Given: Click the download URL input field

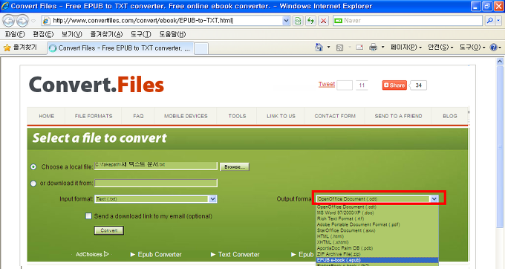Looking at the screenshot, I should pos(156,184).
